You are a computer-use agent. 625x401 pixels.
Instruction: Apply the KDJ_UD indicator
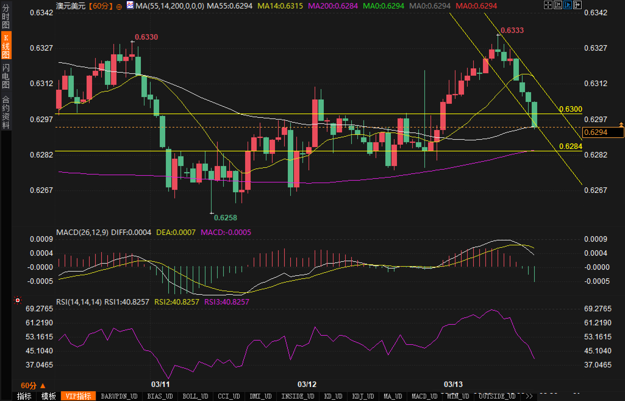[363, 396]
